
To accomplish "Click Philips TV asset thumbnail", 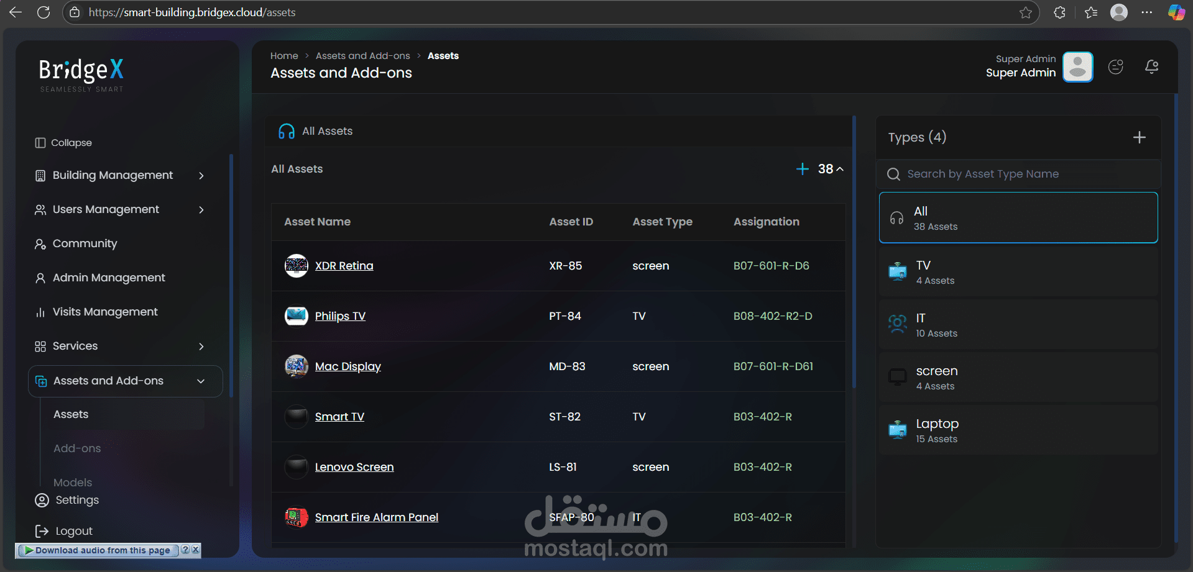I will pyautogui.click(x=297, y=316).
